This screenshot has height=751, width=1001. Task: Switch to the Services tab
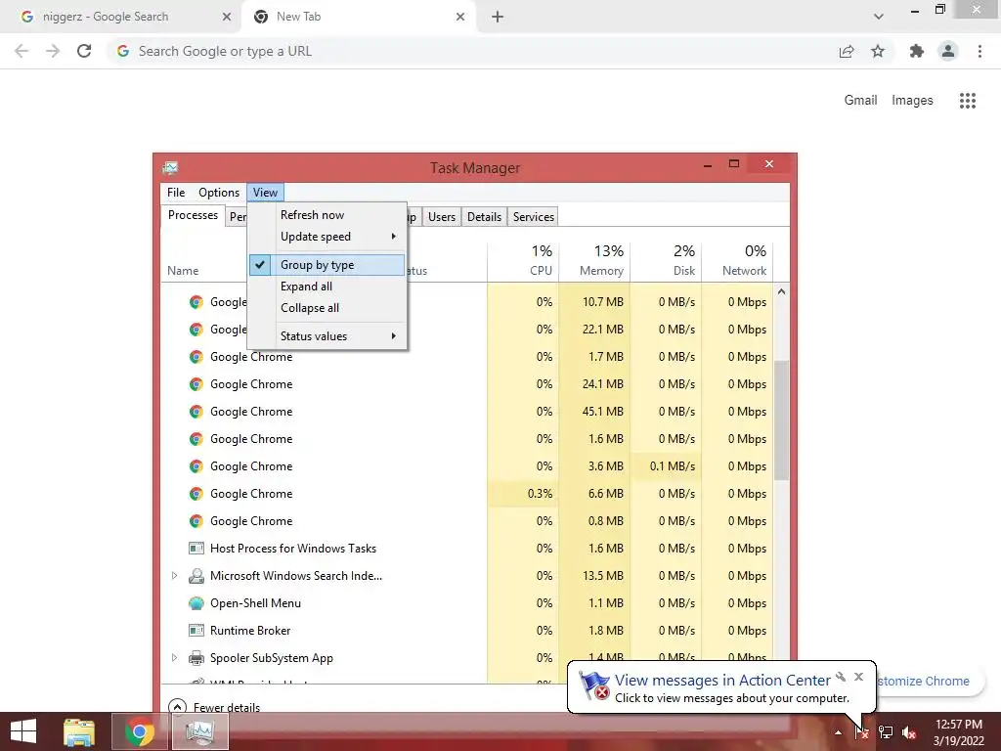pyautogui.click(x=533, y=216)
